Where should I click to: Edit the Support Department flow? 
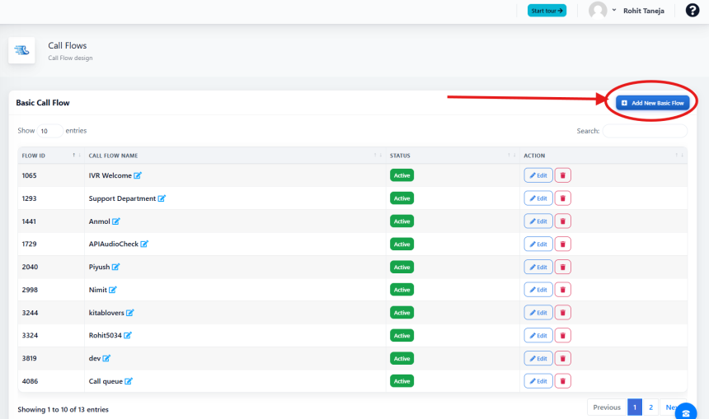point(538,198)
